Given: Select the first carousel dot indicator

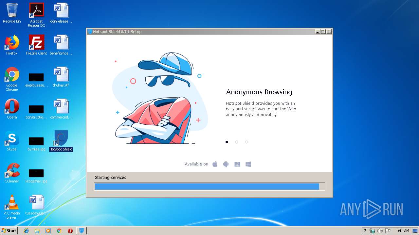Looking at the screenshot, I should 227,142.
